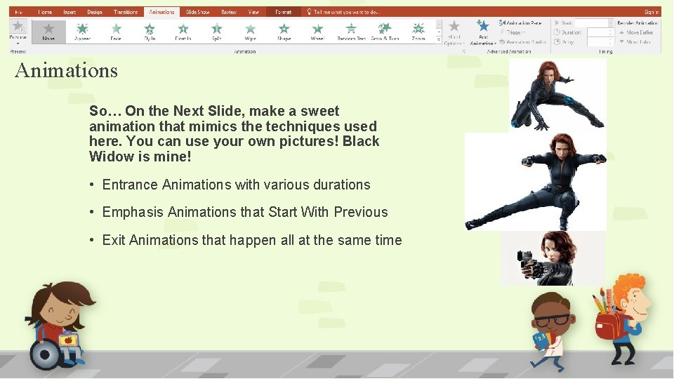
Task: Apply the Wipe animation effect
Action: coord(250,32)
